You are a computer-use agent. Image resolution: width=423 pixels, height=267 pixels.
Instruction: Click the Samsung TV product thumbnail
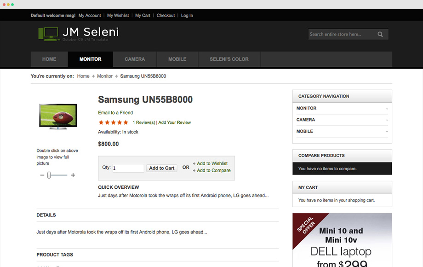tap(58, 116)
